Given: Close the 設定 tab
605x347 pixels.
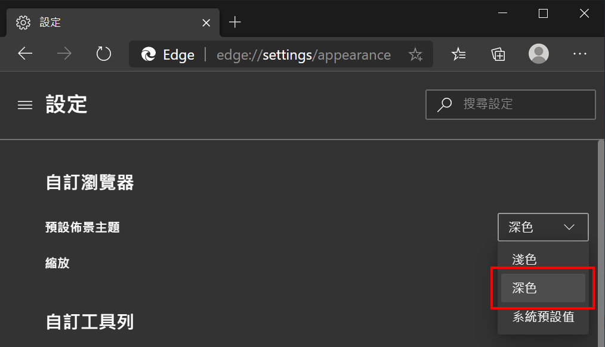Looking at the screenshot, I should pyautogui.click(x=206, y=23).
